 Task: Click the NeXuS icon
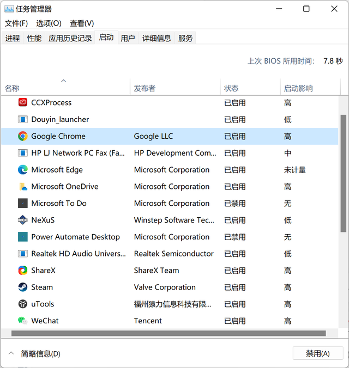click(23, 220)
